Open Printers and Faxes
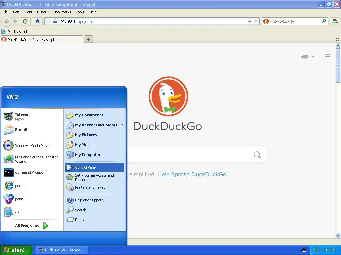 95,187
